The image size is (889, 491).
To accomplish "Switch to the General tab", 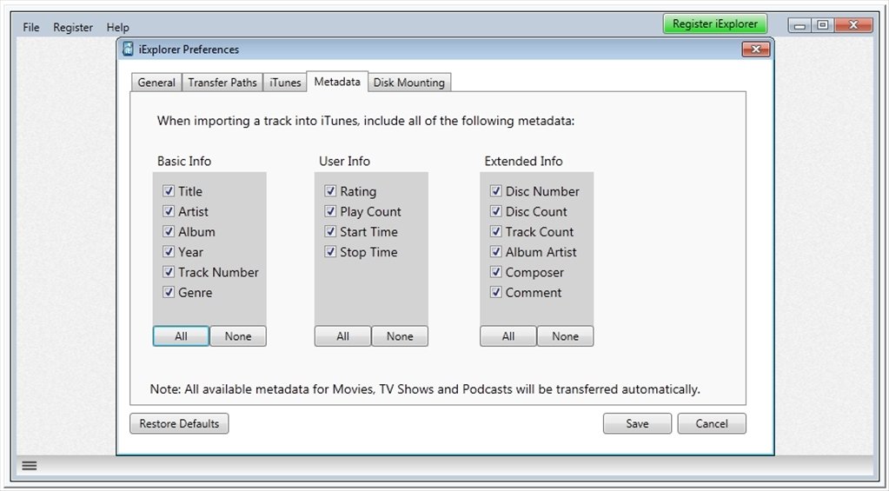I will coord(156,83).
